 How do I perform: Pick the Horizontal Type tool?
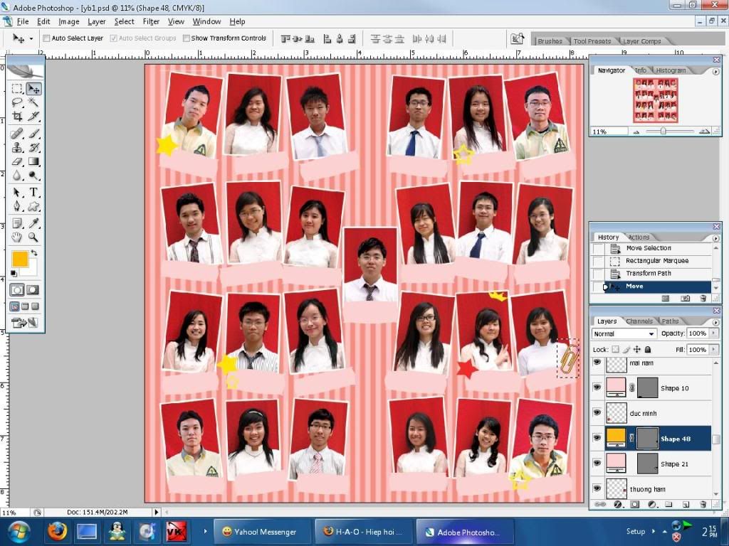tap(33, 193)
